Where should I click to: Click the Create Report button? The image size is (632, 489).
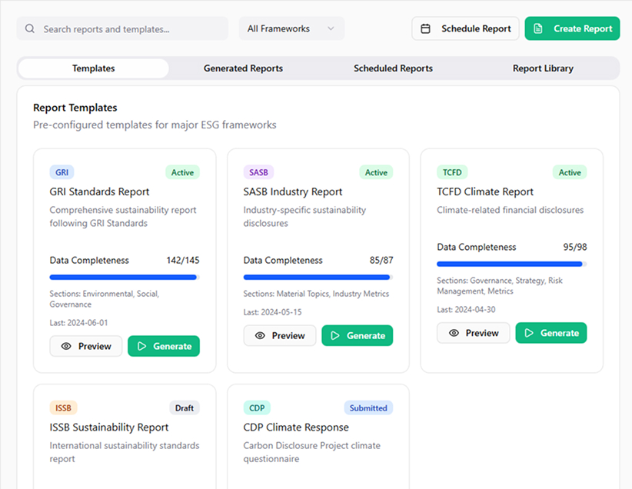click(x=572, y=29)
